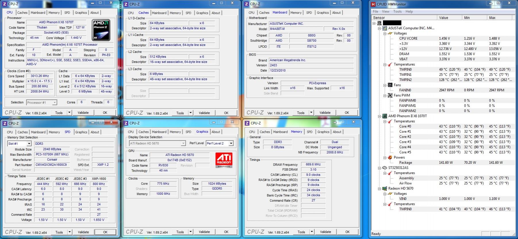
Task: Collapse the AMD Phenom II X6 1070T node
Action: click(x=379, y=116)
